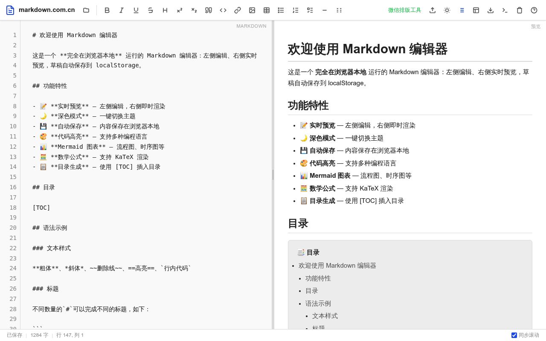Clear content with trash icon
The width and height of the screenshot is (546, 341).
click(x=520, y=10)
